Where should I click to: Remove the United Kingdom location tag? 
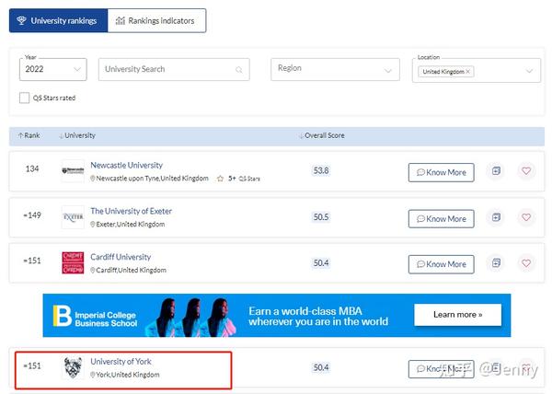point(468,72)
